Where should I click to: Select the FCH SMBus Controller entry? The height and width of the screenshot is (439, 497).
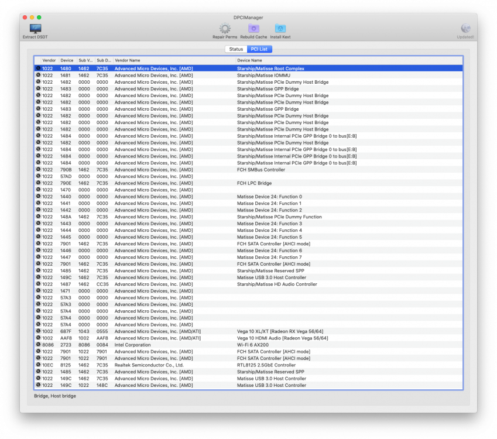click(x=261, y=170)
